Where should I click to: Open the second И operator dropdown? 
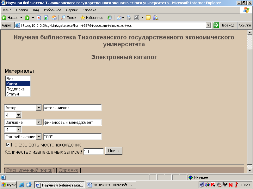coord(19,129)
